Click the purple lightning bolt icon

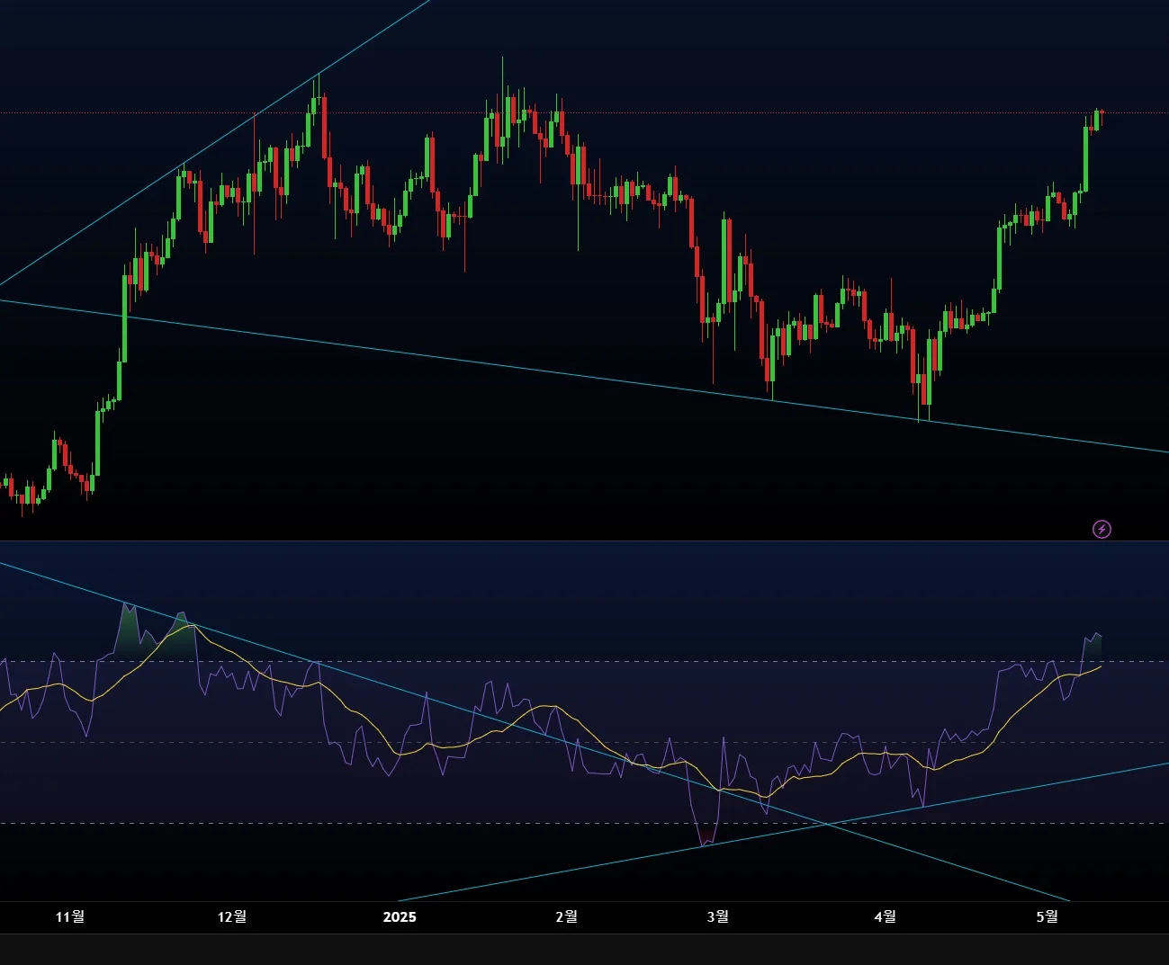1102,529
